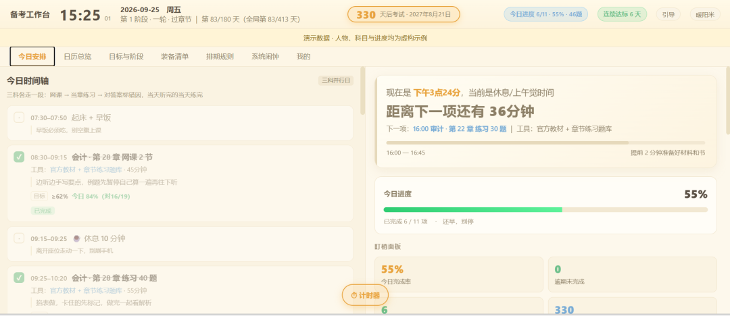The width and height of the screenshot is (730, 316).
Task: Click the 今日时间轴 heading
Action: pos(28,80)
